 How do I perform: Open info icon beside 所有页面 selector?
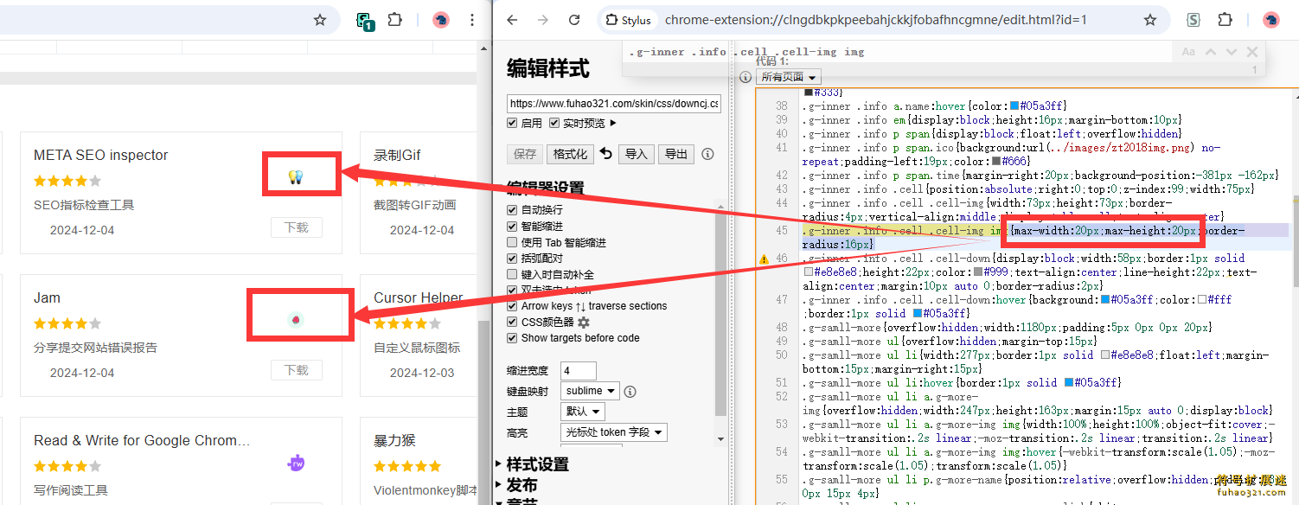point(745,77)
